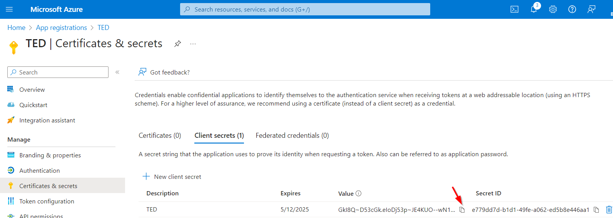Navigate to Home breadcrumb

click(x=16, y=28)
